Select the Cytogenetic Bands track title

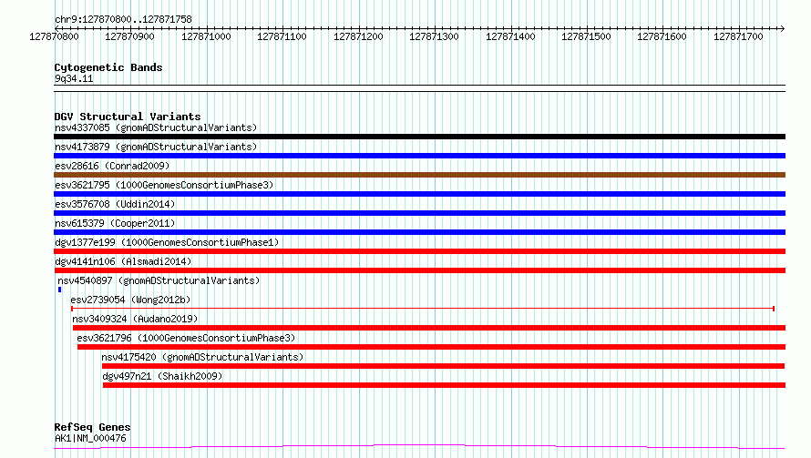108,67
